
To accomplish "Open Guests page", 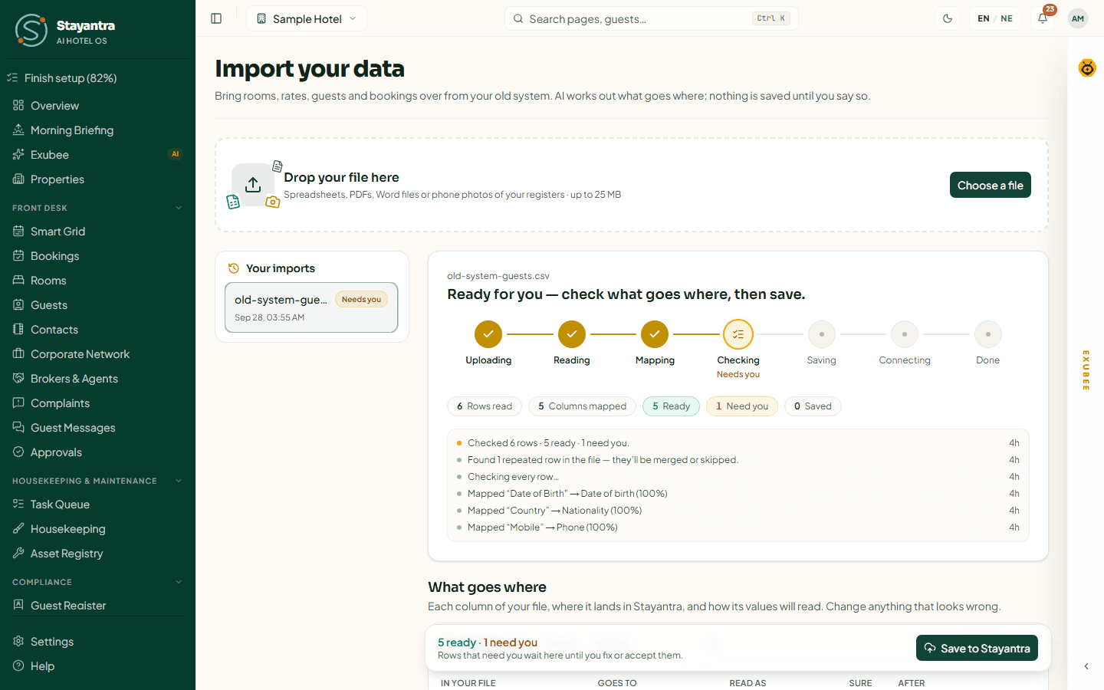I will click(x=97, y=305).
